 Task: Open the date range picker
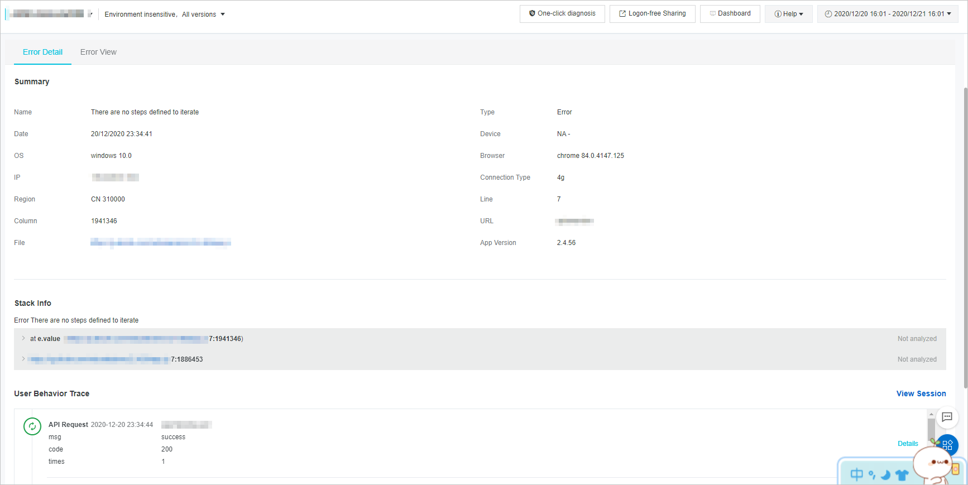888,14
